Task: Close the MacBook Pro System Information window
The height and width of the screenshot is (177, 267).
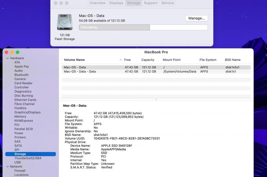Action: coord(6,52)
